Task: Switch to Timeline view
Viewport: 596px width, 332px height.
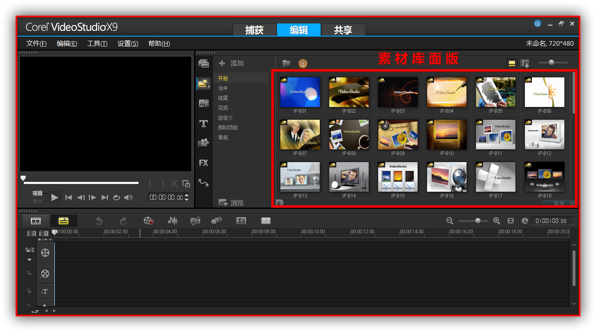Action: pos(63,221)
